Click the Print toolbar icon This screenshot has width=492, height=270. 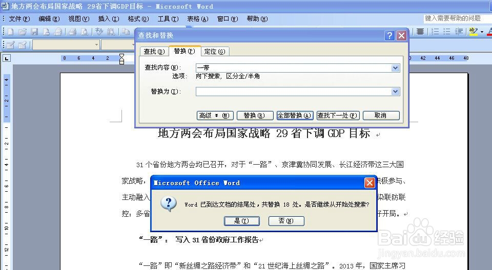click(73, 32)
